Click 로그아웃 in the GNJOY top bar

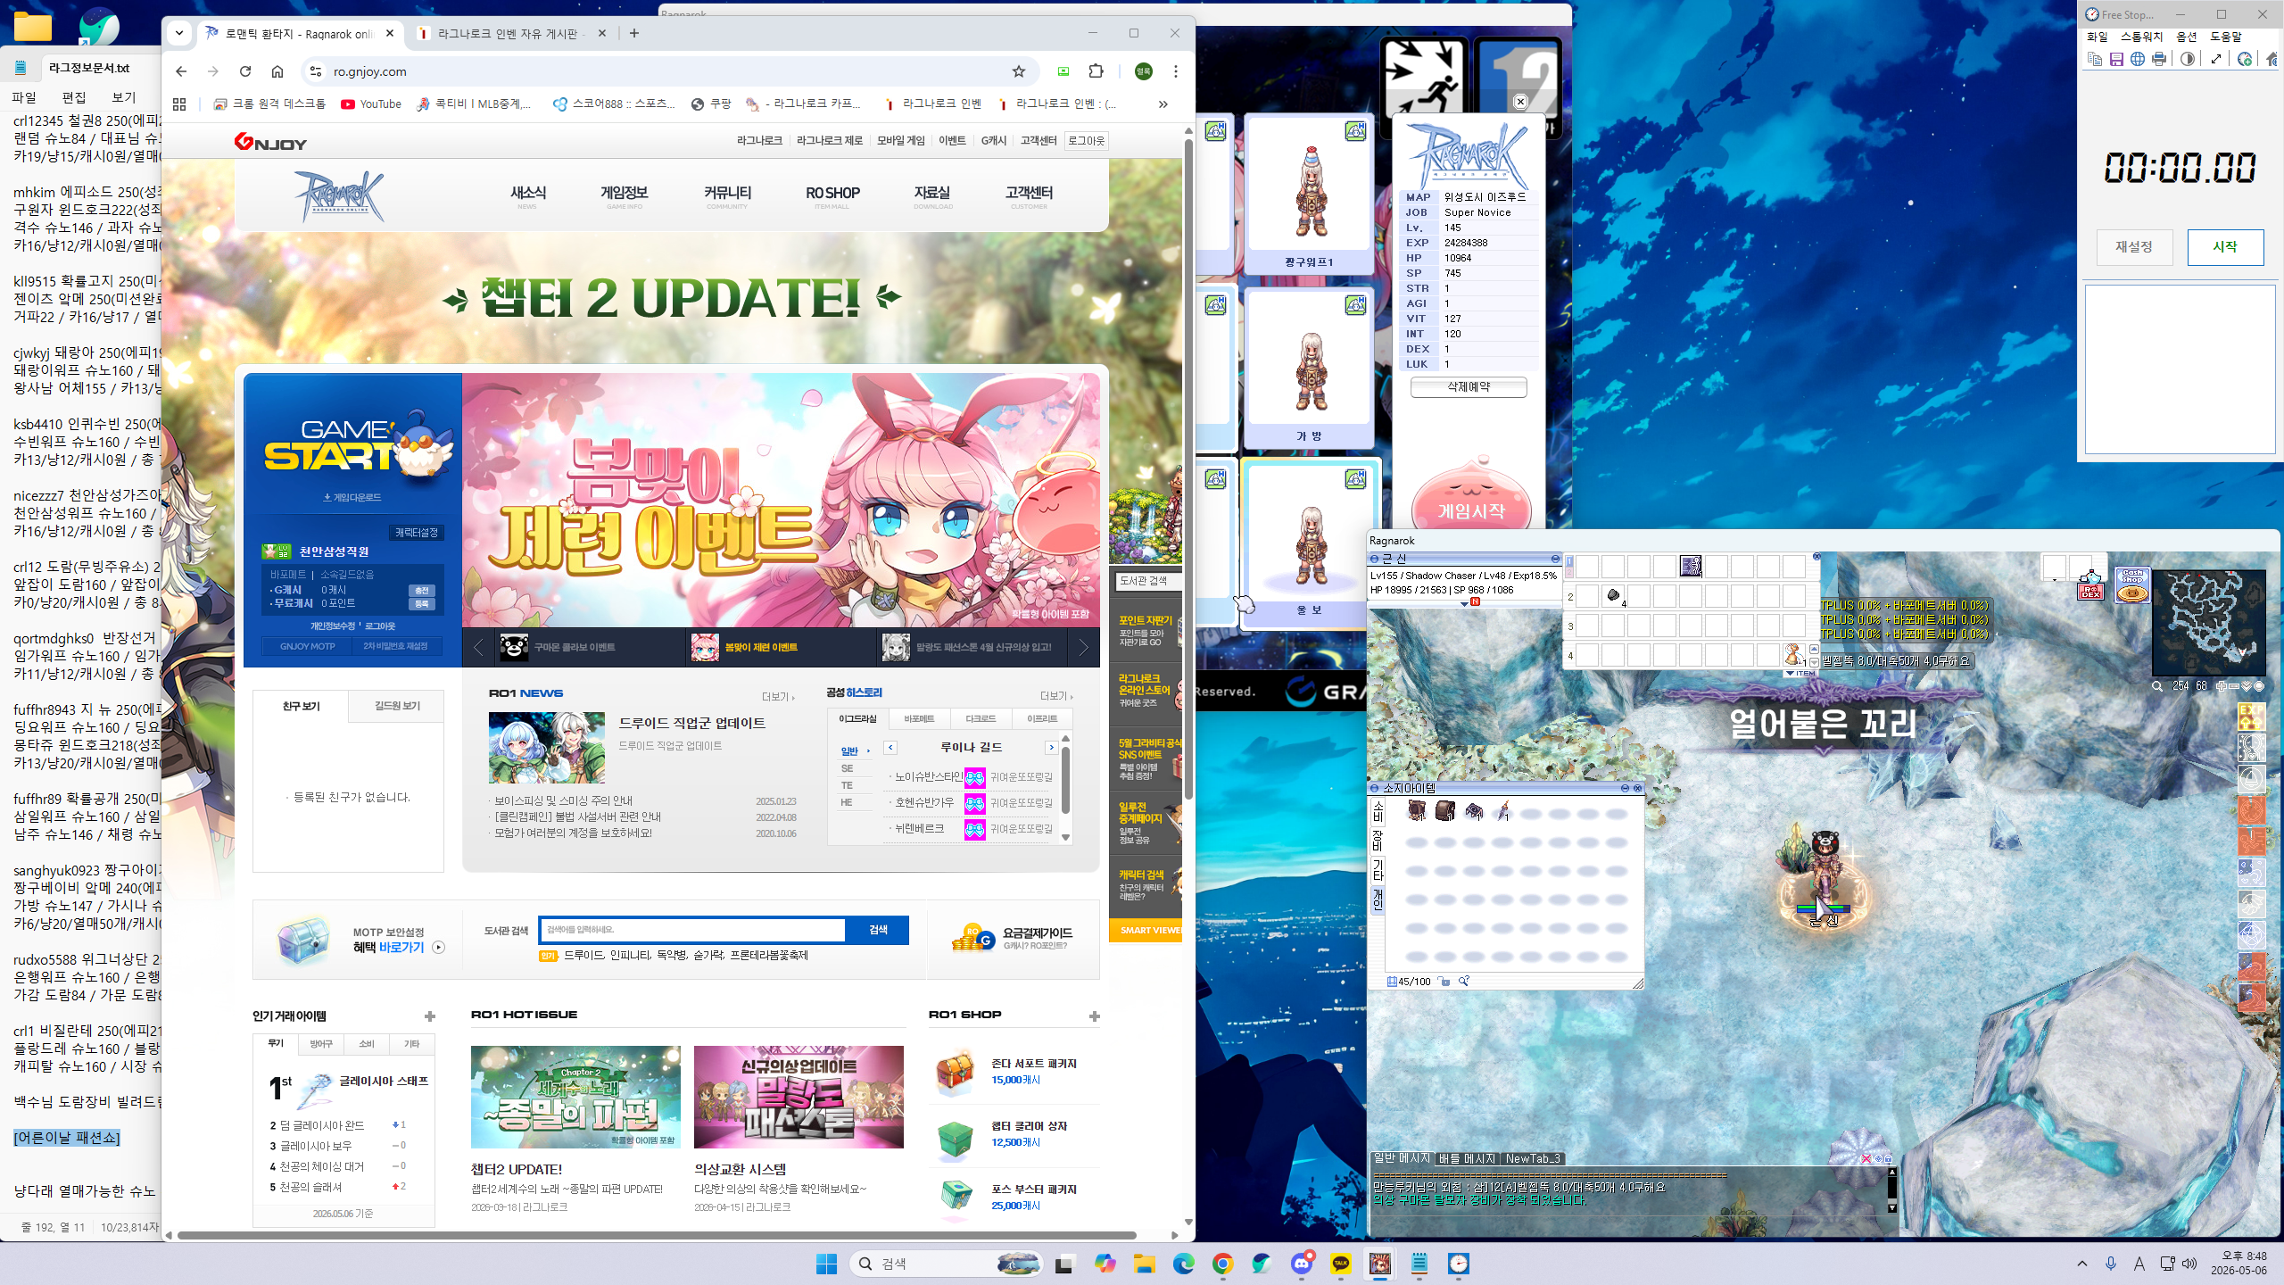click(x=1086, y=141)
